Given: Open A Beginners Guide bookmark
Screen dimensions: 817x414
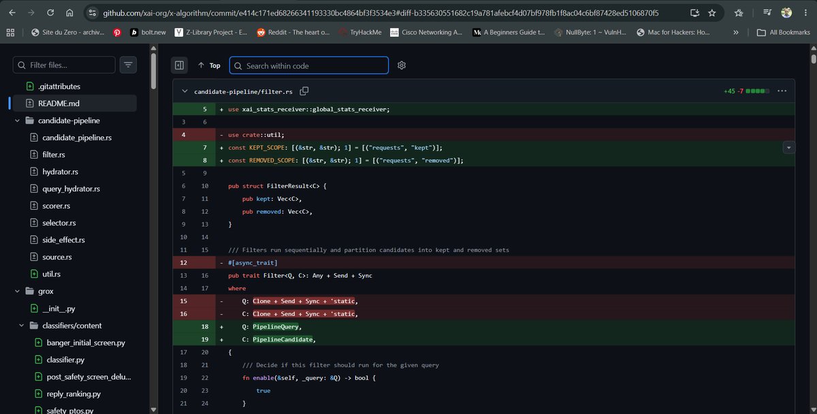Looking at the screenshot, I should coord(509,32).
